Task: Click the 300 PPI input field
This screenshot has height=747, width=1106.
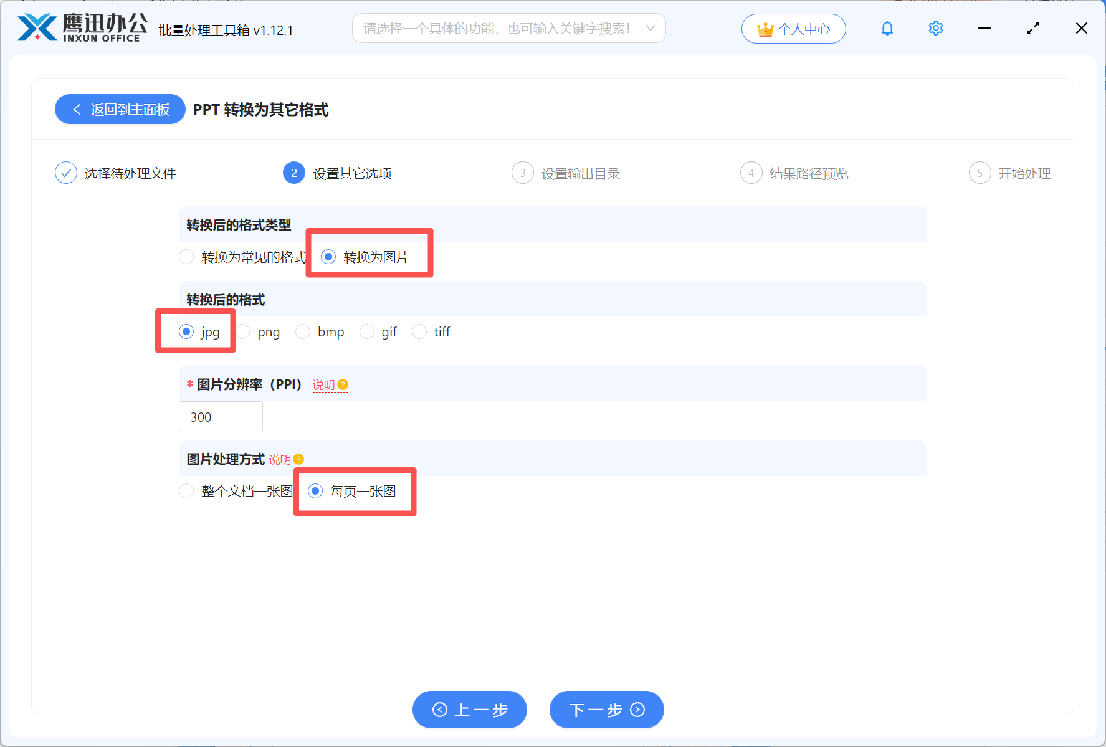Action: (x=221, y=416)
